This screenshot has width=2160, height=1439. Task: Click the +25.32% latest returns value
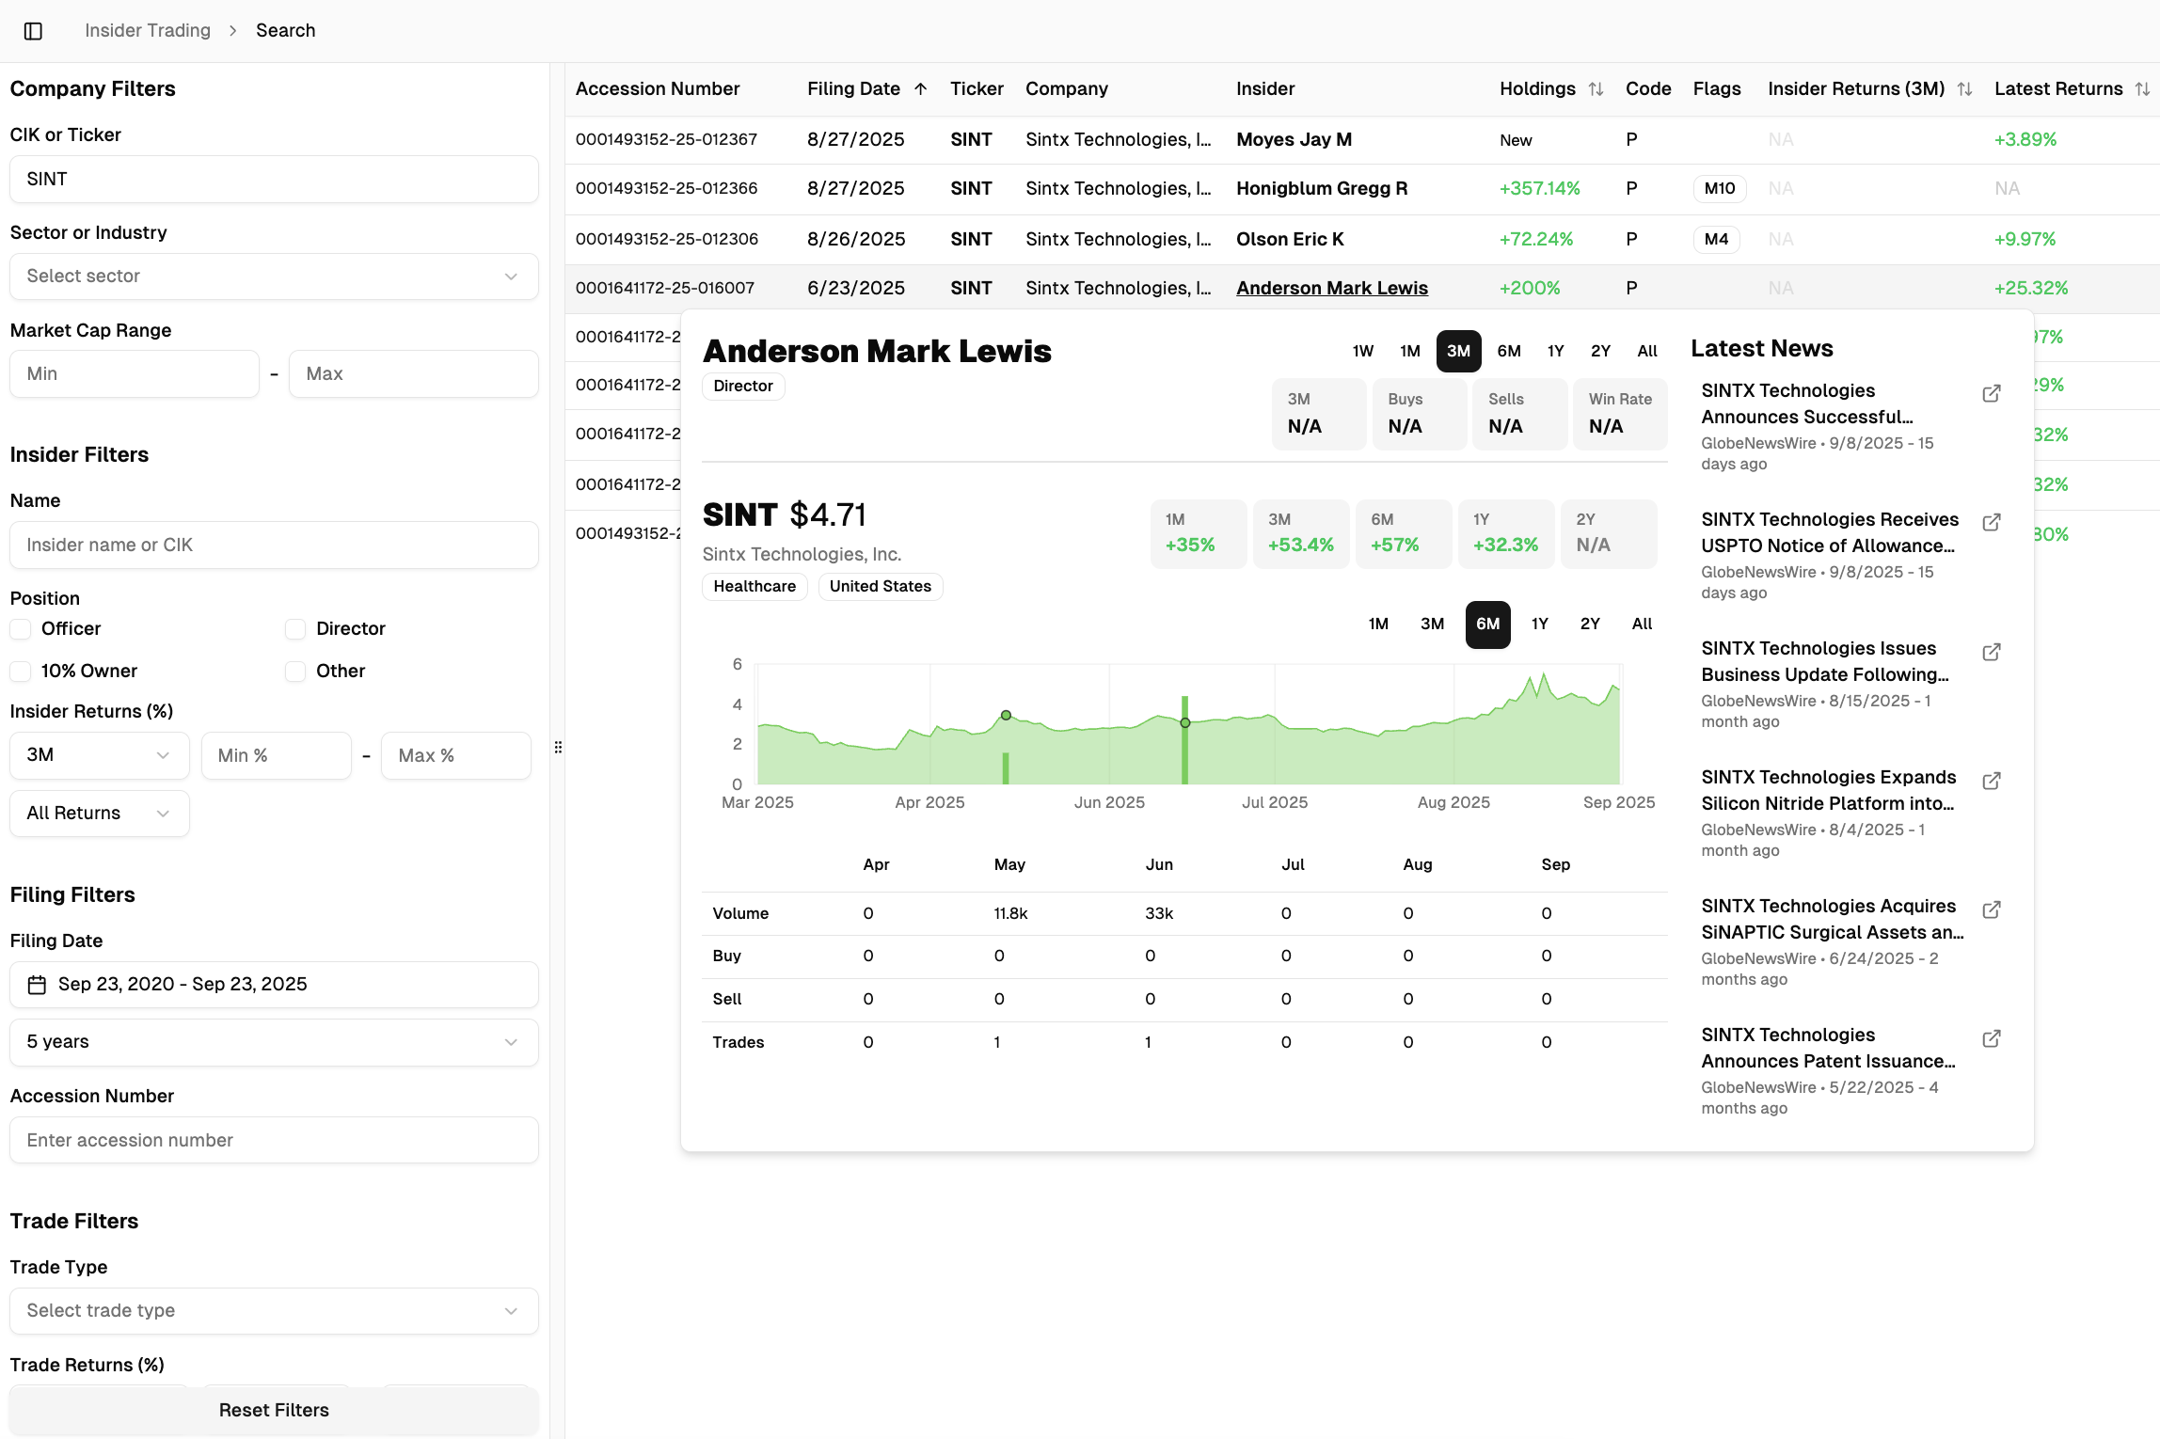(2031, 289)
